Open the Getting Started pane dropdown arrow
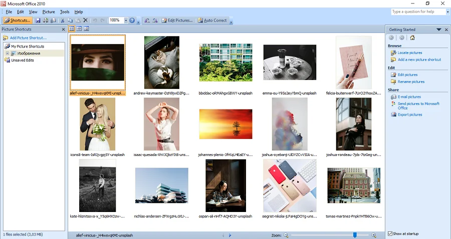Viewport: 451px width, 239px height. (439, 29)
